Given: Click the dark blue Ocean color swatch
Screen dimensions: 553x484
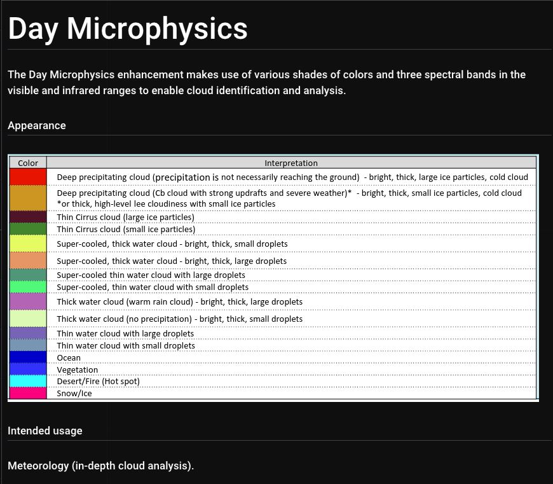Looking at the screenshot, I should 28,357.
